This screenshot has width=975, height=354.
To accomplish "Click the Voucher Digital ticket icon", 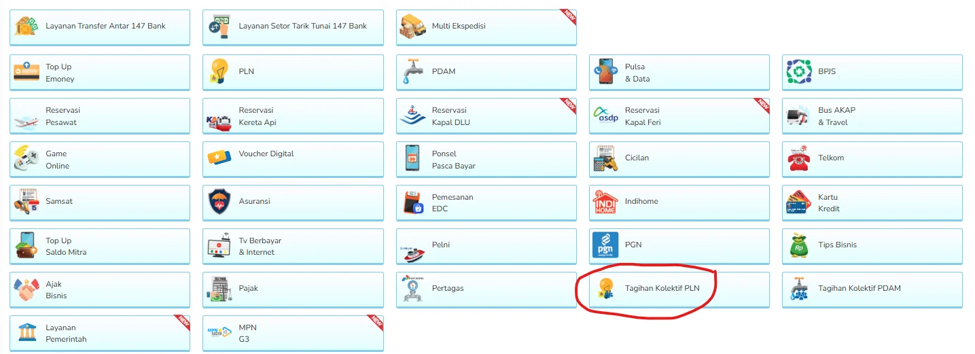I will pyautogui.click(x=220, y=158).
